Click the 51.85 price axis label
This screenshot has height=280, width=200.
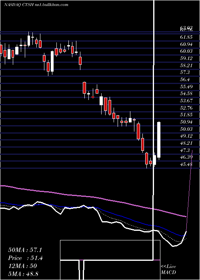[186, 115]
